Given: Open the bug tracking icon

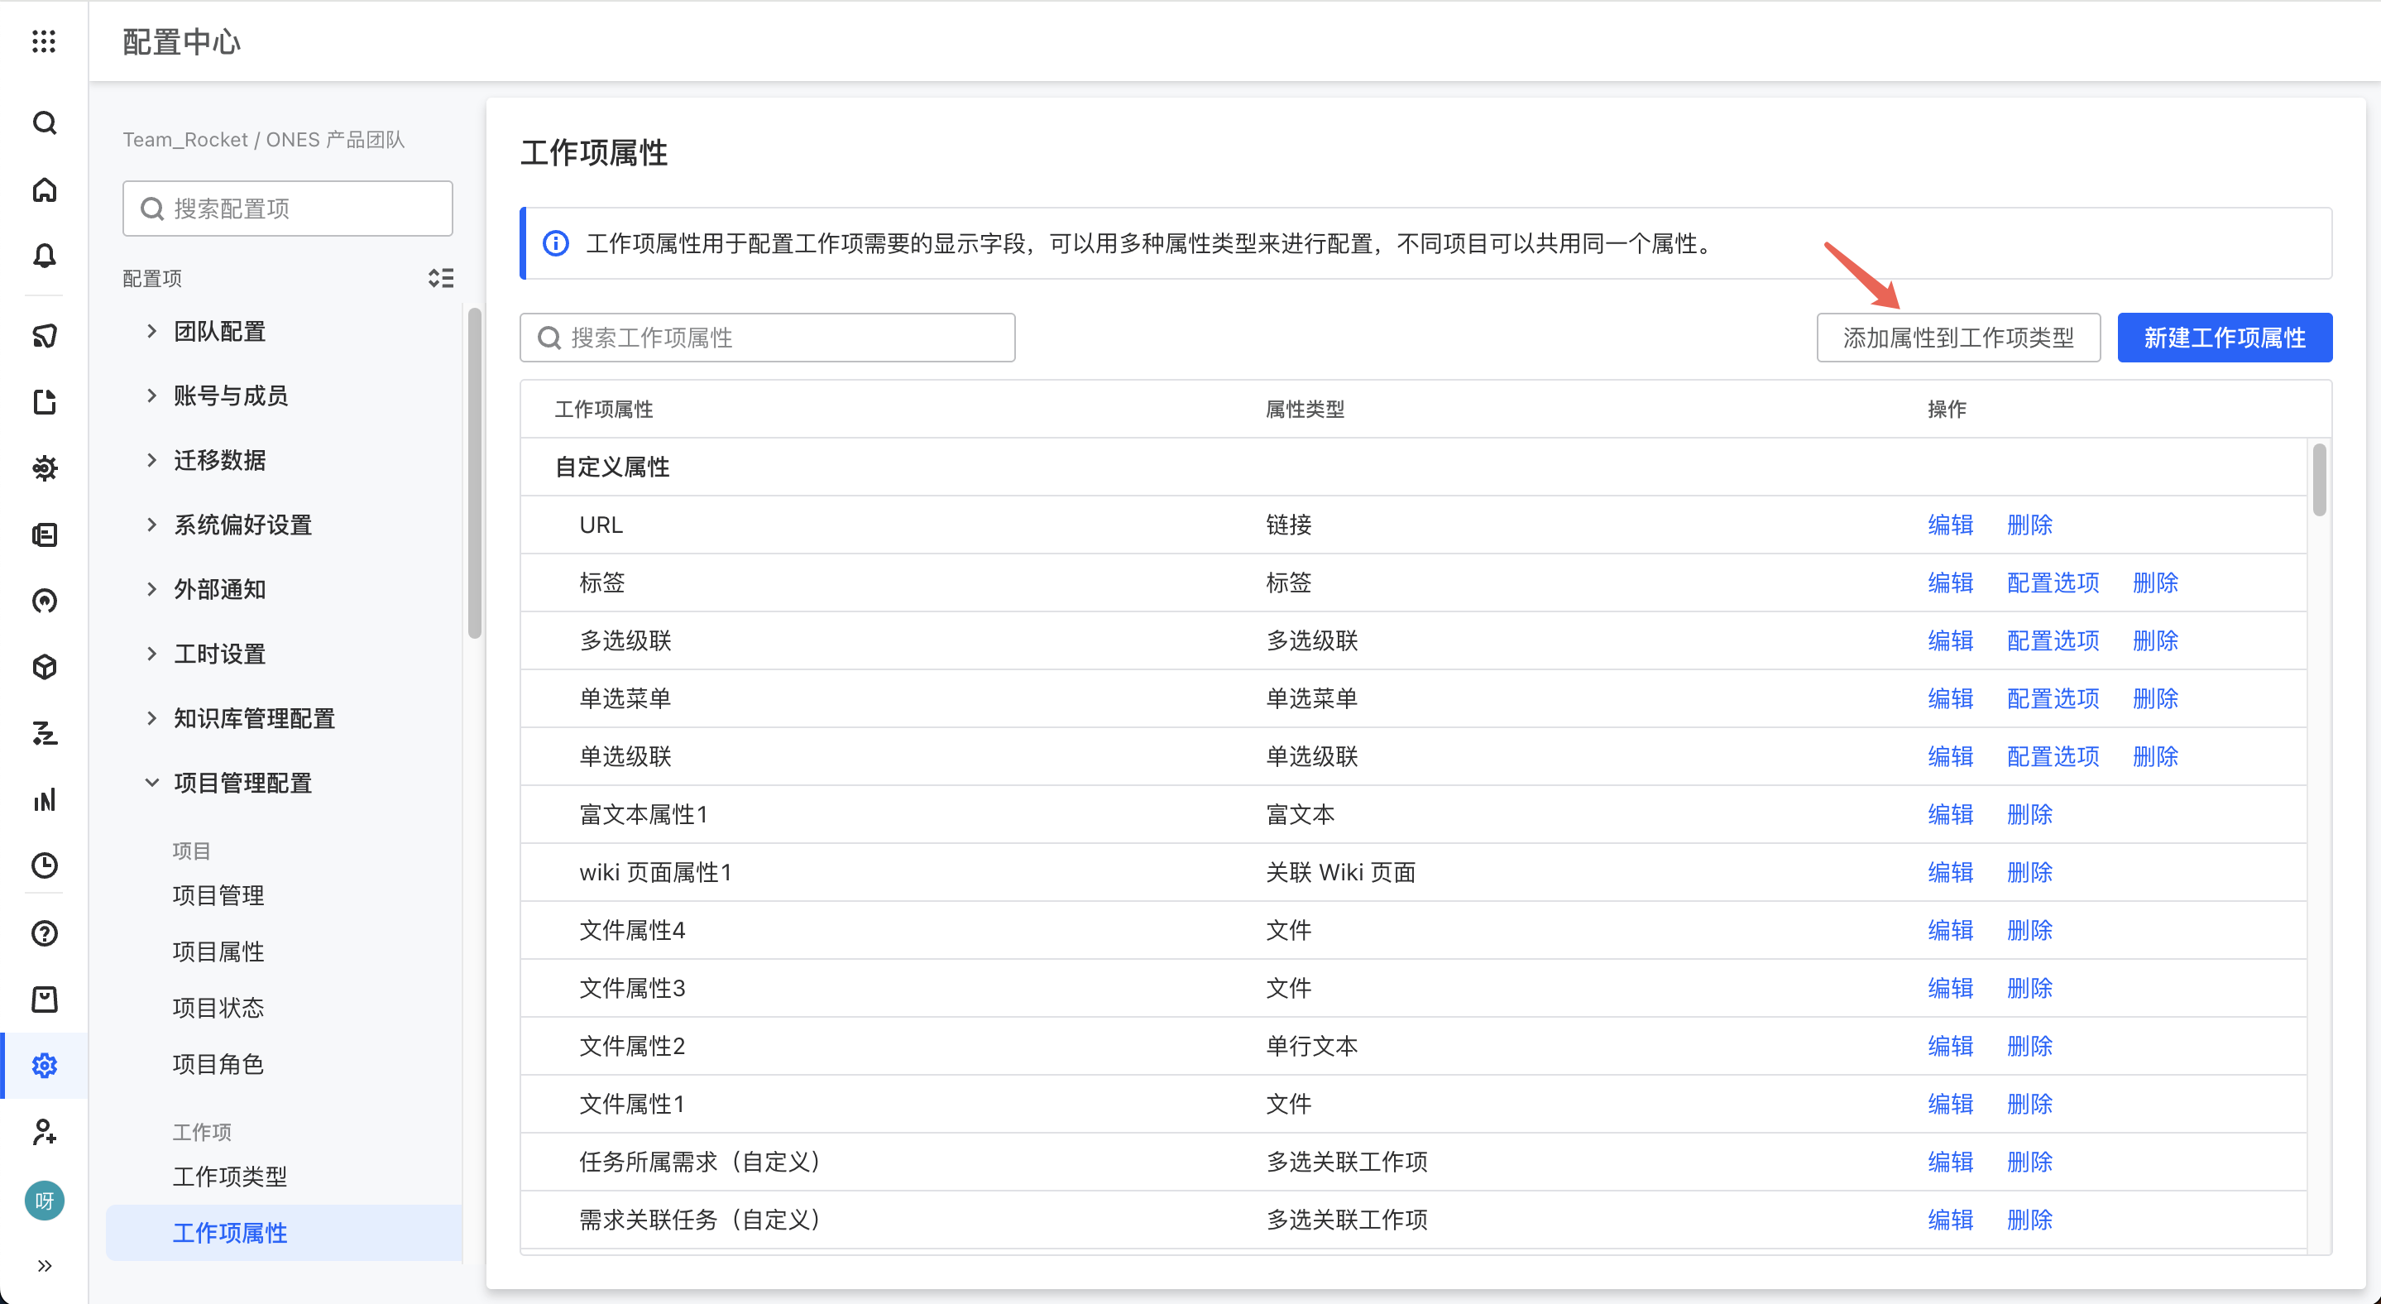Looking at the screenshot, I should [45, 467].
